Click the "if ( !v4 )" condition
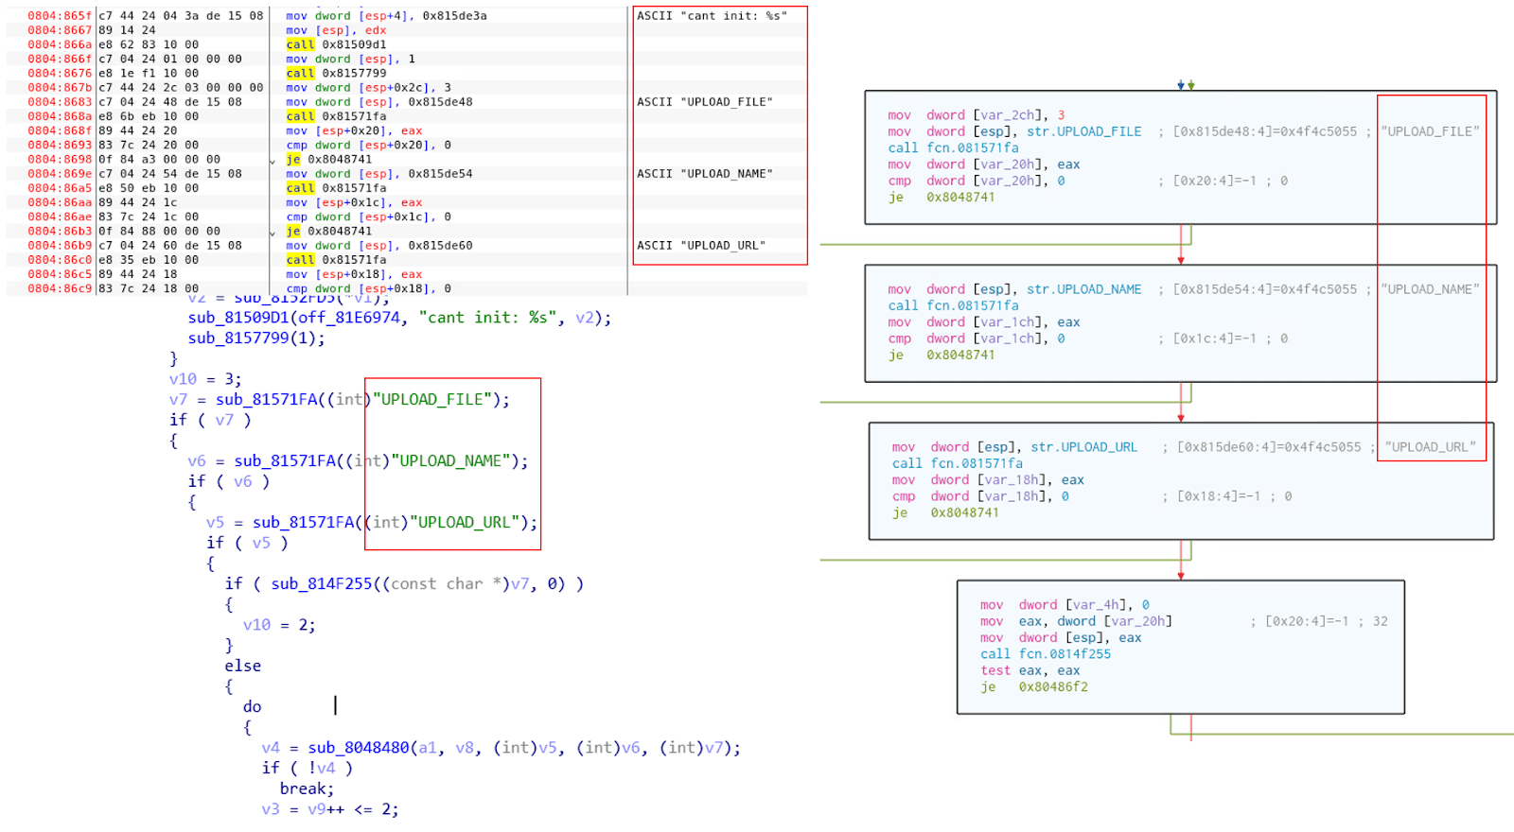The height and width of the screenshot is (832, 1514). (308, 768)
